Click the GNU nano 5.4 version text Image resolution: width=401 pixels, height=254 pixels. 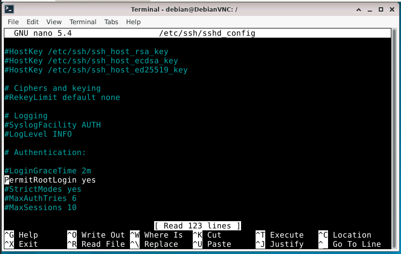[x=43, y=33]
